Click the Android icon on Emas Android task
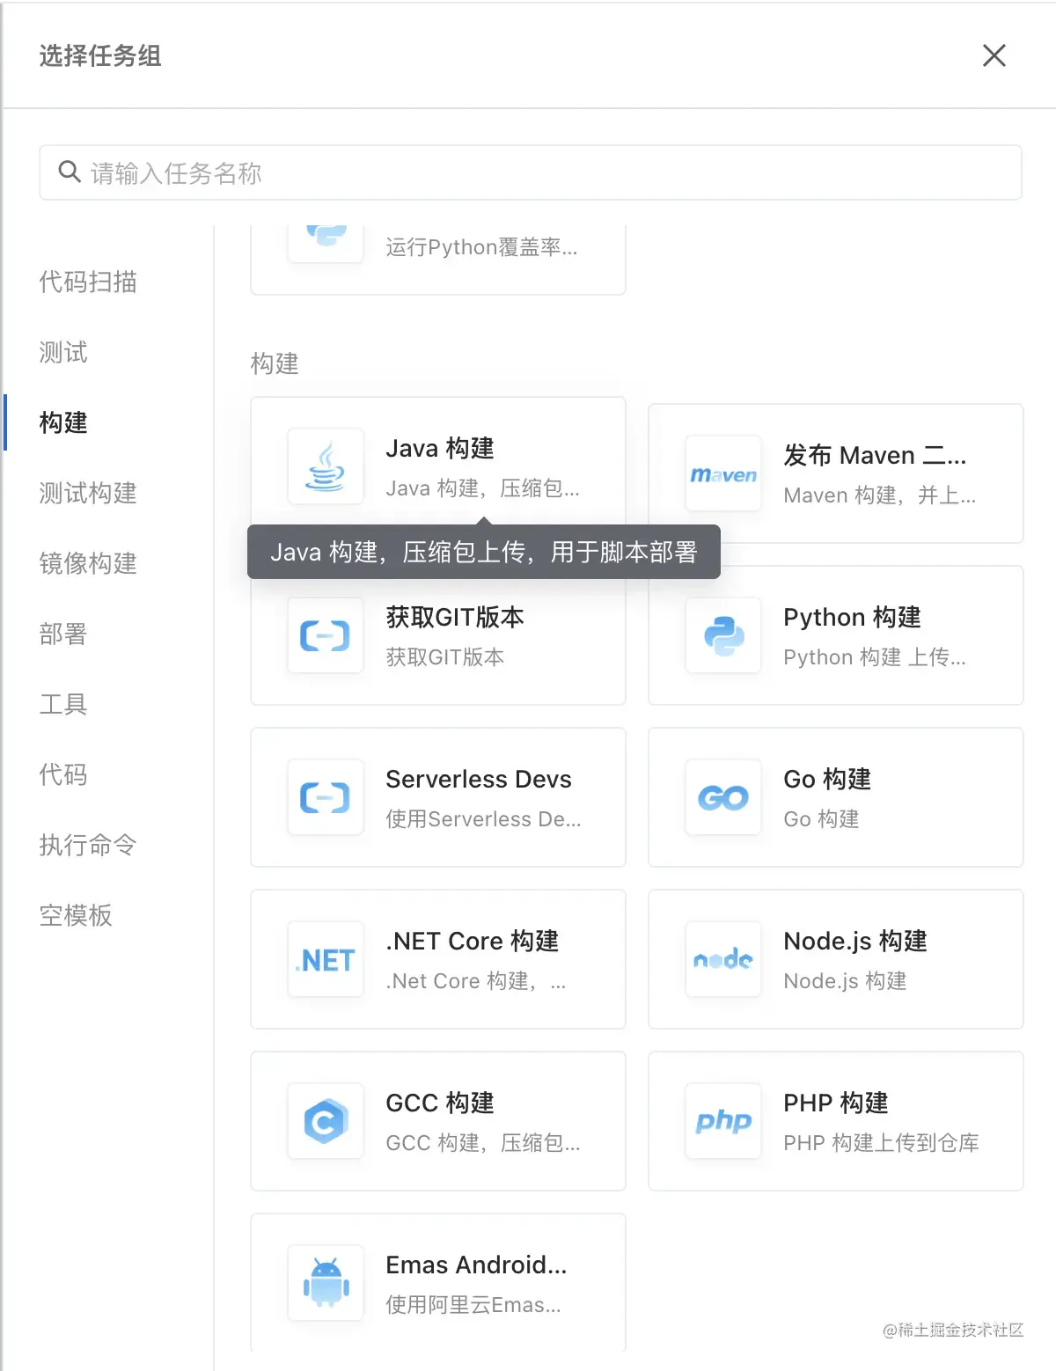Viewport: 1056px width, 1371px height. point(325,1283)
